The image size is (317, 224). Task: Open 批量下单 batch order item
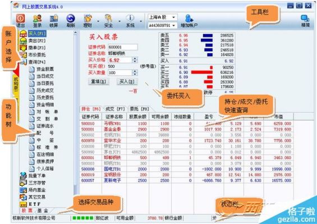tap(37, 176)
